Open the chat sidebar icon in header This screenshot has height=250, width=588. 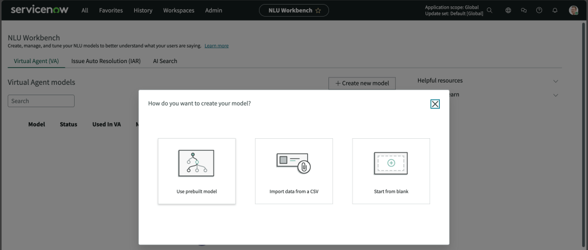(523, 10)
